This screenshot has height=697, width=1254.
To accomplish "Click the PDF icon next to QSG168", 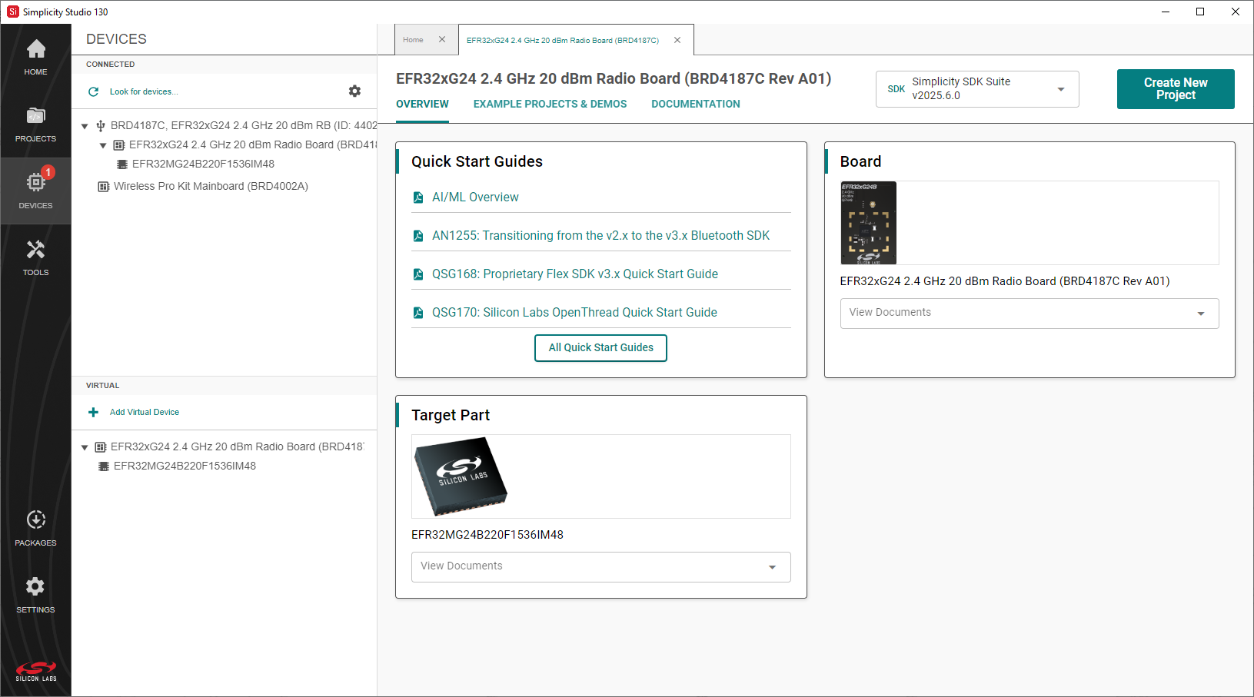I will (418, 274).
